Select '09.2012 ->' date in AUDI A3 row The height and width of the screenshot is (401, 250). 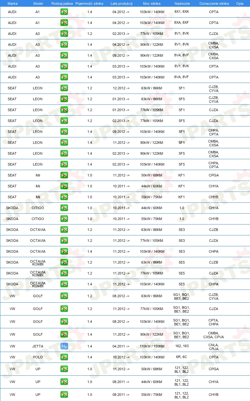click(121, 55)
